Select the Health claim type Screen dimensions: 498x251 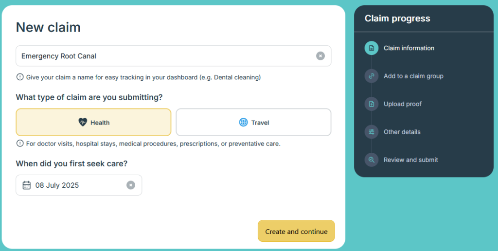[93, 122]
